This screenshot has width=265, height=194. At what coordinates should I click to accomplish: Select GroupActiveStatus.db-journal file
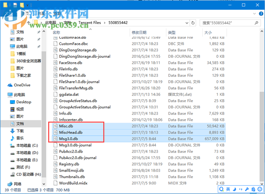[85, 107]
